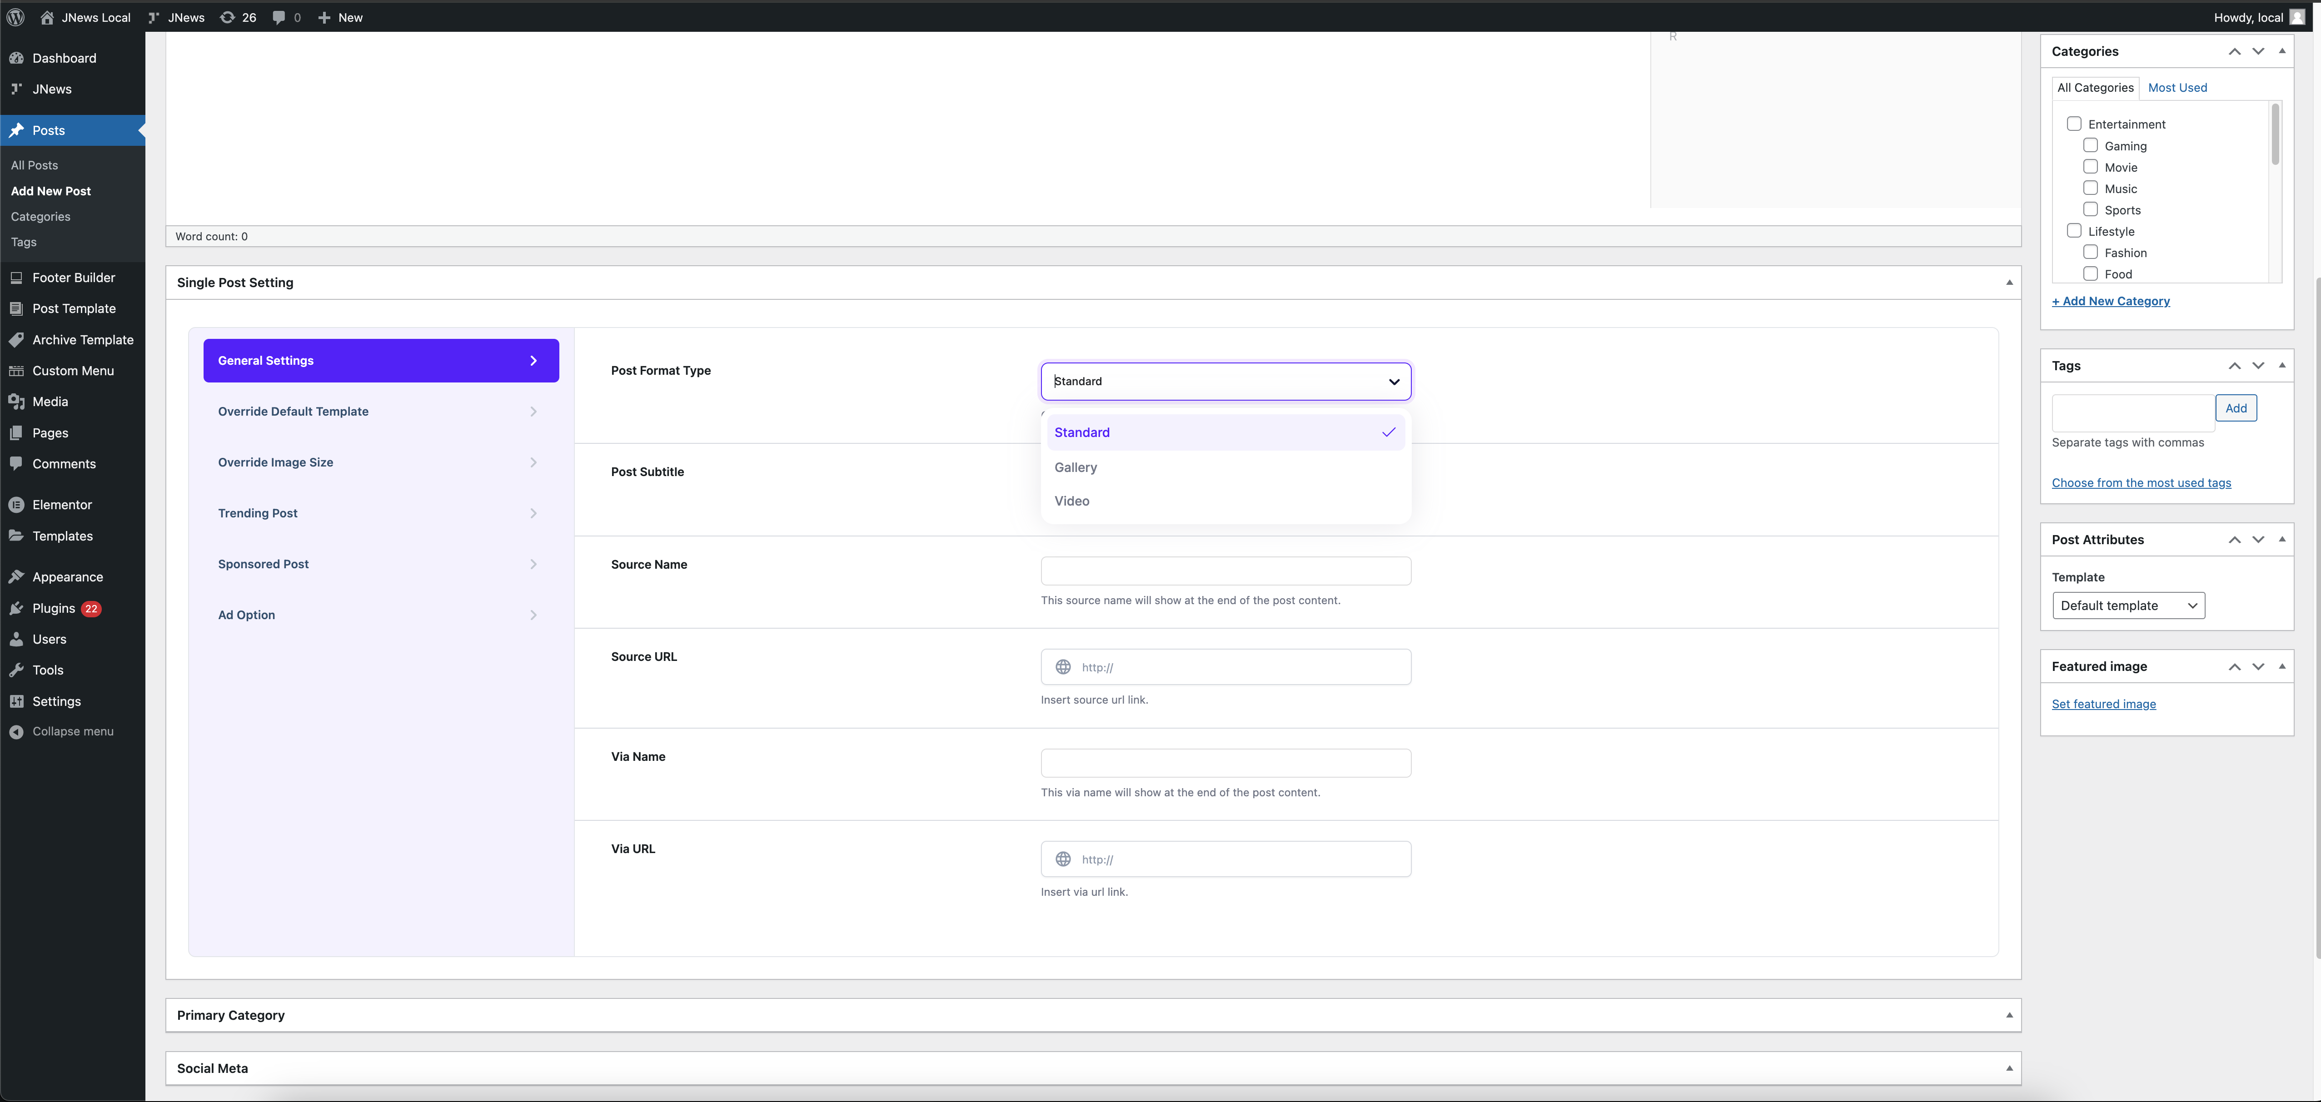Tick the Gaming category checkbox
The height and width of the screenshot is (1102, 2321).
click(2090, 146)
